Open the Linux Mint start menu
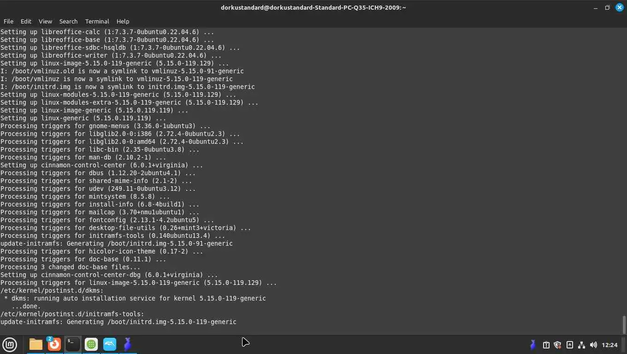The width and height of the screenshot is (627, 354). click(x=10, y=344)
